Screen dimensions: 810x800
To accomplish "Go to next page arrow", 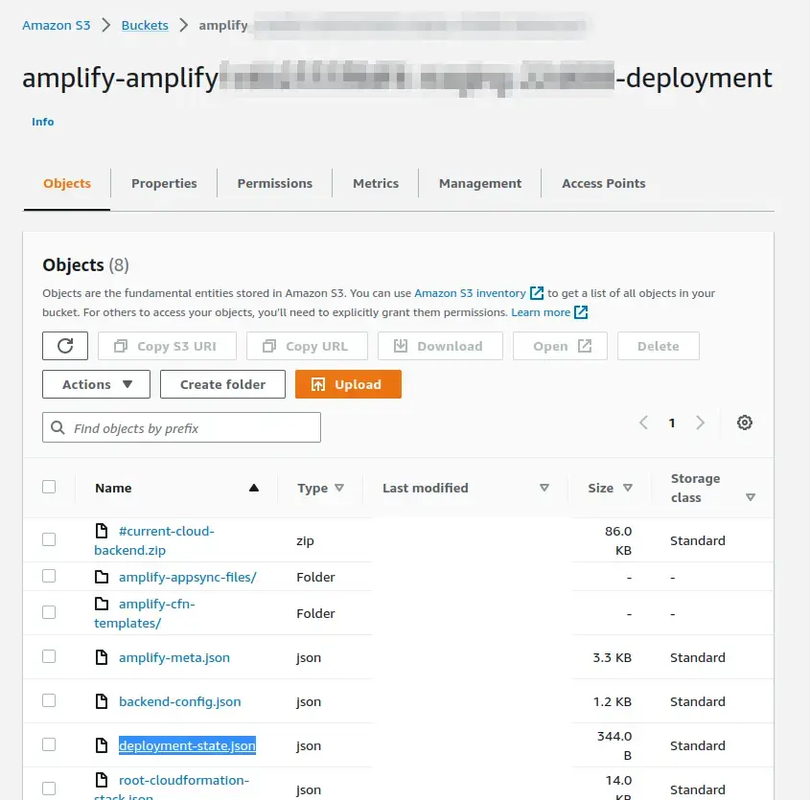I will pos(700,423).
